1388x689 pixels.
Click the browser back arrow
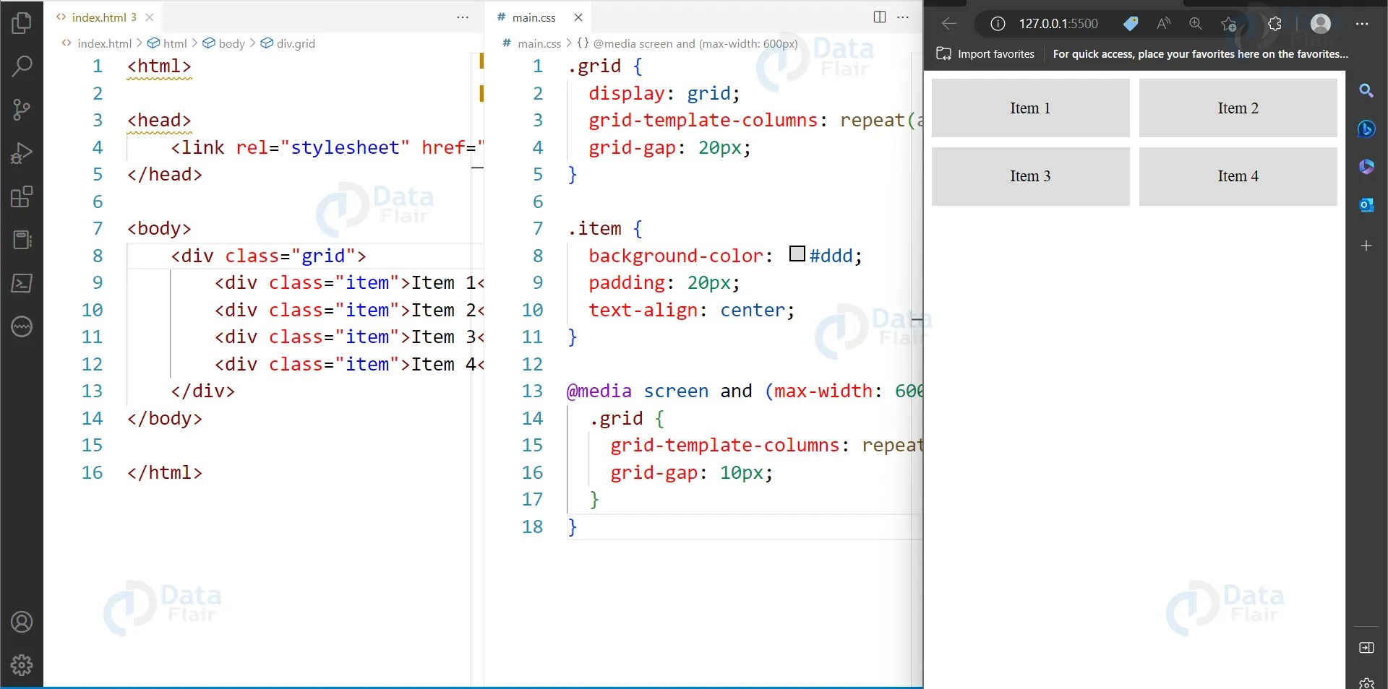[949, 24]
